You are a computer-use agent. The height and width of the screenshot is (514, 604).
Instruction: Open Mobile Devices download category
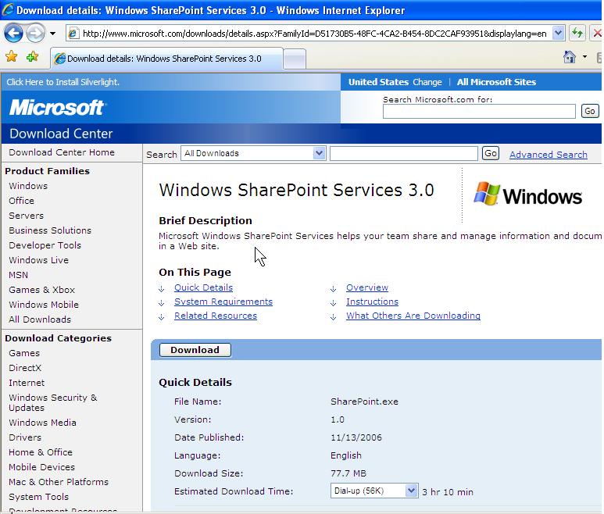click(x=41, y=467)
